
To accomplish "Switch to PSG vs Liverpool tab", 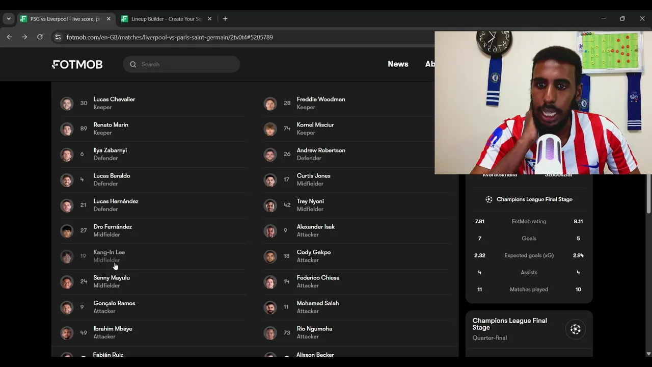I will (x=65, y=19).
